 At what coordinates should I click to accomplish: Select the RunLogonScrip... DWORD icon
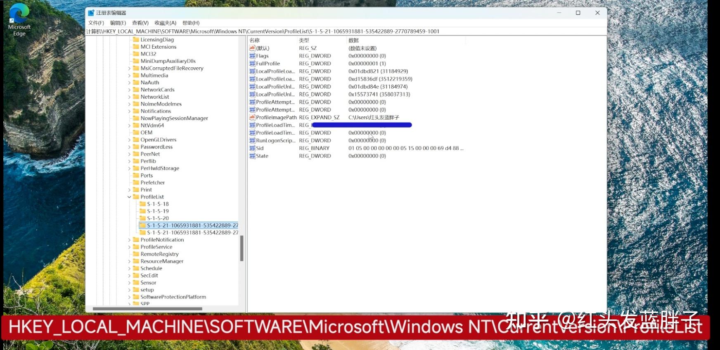pos(252,141)
